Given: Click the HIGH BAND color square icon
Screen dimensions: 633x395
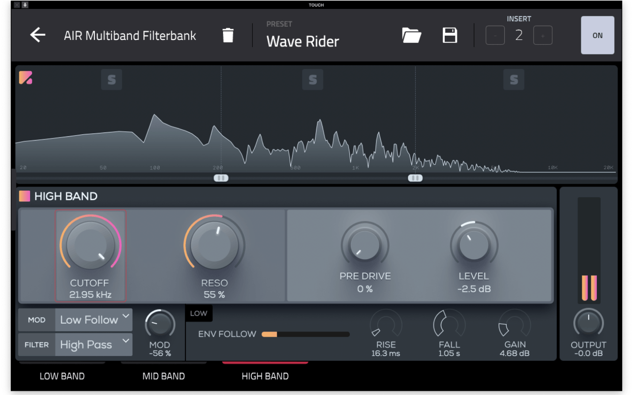Looking at the screenshot, I should [24, 196].
